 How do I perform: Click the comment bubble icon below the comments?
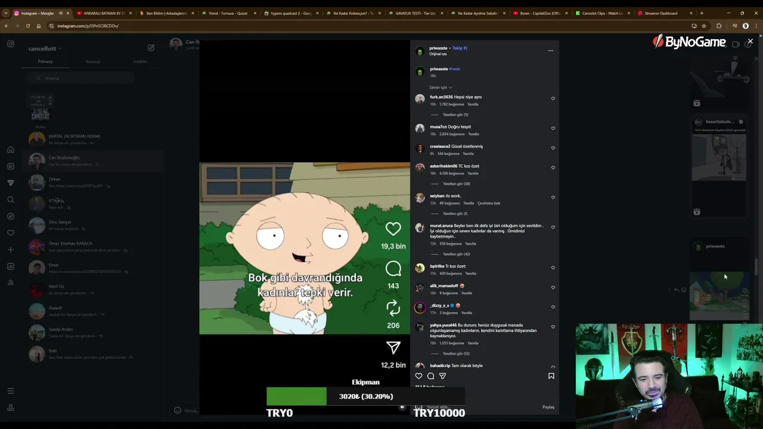click(430, 376)
